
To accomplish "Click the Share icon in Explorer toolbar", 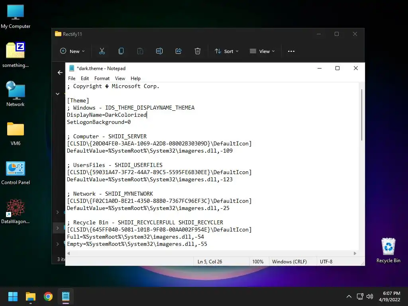I will (x=178, y=51).
